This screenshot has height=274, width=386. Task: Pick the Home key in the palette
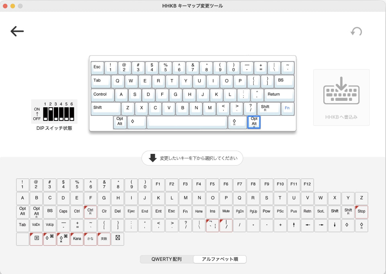point(199,212)
